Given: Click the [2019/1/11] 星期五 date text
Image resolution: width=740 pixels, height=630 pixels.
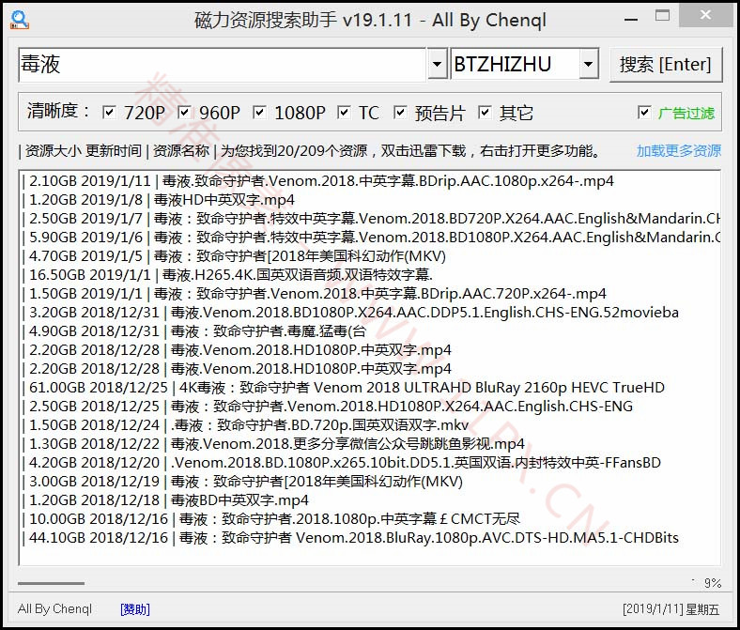Looking at the screenshot, I should click(x=671, y=609).
